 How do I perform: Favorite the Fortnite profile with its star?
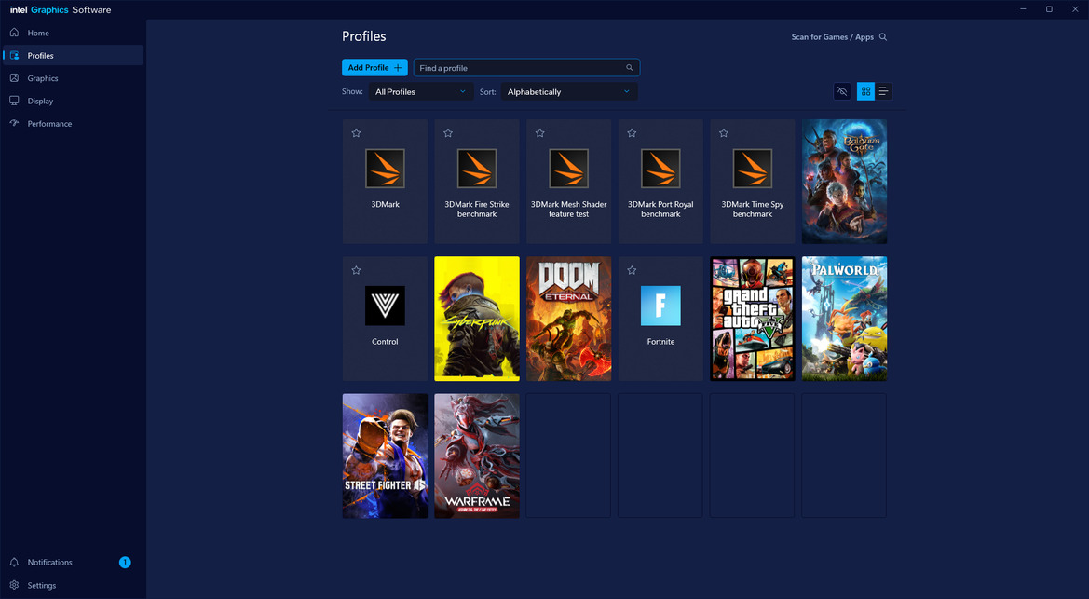tap(632, 270)
